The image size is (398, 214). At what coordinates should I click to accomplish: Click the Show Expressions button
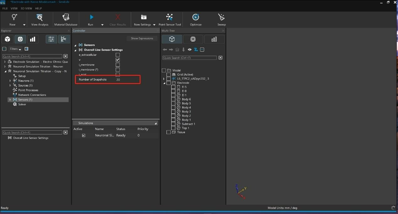click(142, 38)
